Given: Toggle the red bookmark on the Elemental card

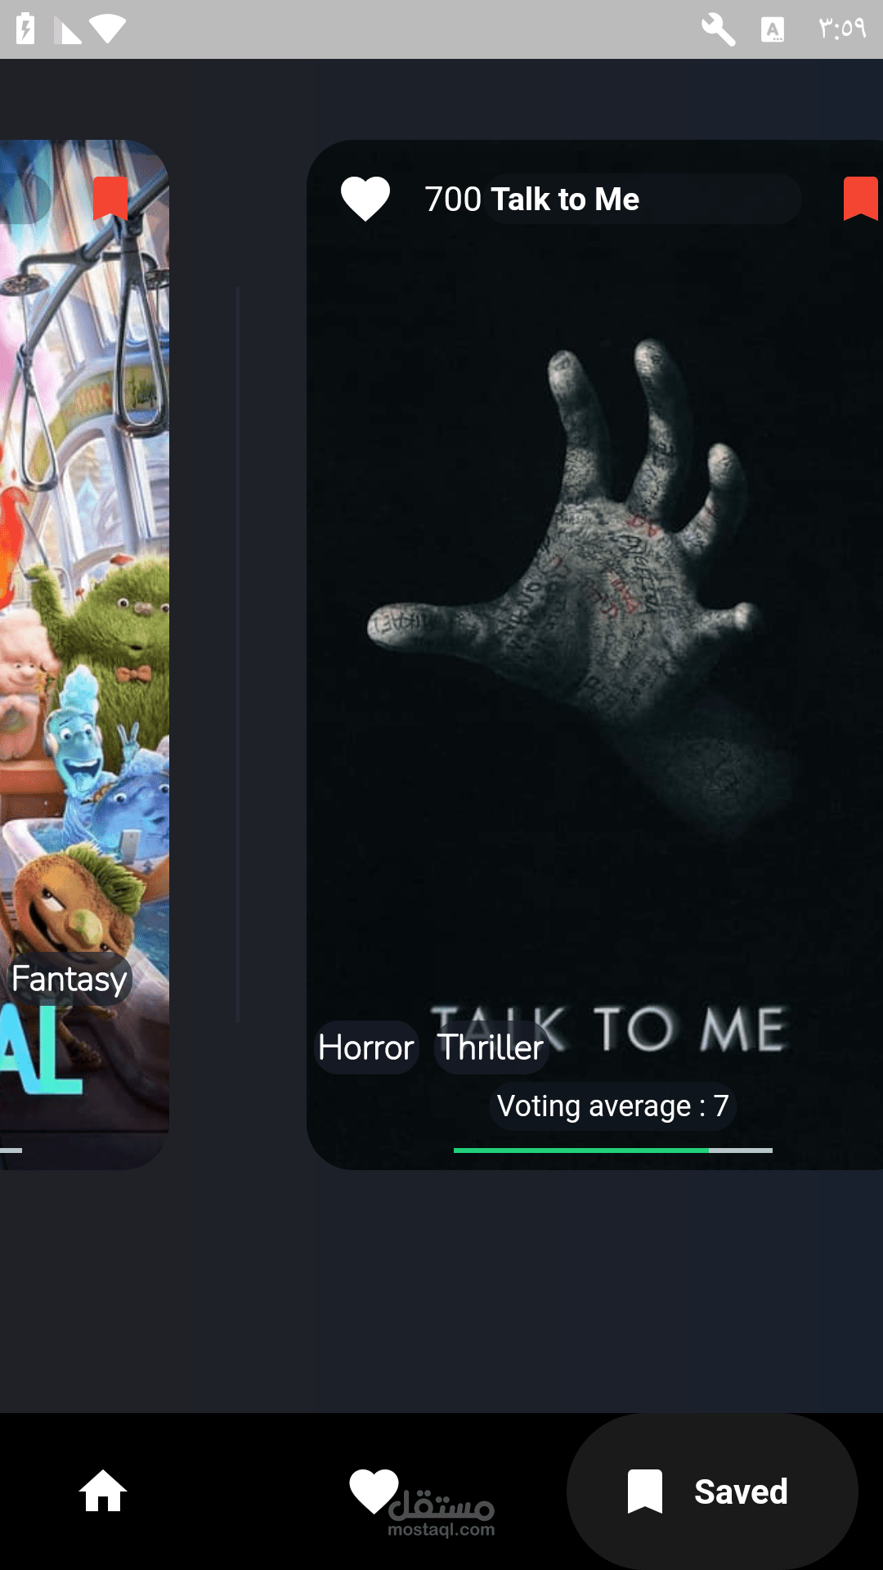Looking at the screenshot, I should click(x=110, y=199).
